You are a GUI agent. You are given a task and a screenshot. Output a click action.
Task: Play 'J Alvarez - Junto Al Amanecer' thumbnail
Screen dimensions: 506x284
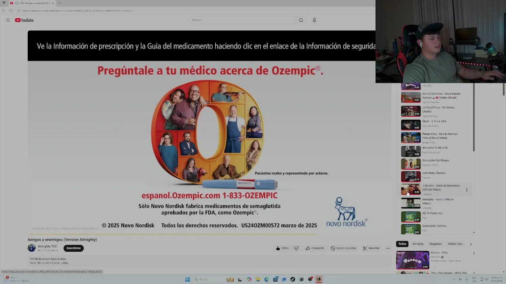point(411,190)
